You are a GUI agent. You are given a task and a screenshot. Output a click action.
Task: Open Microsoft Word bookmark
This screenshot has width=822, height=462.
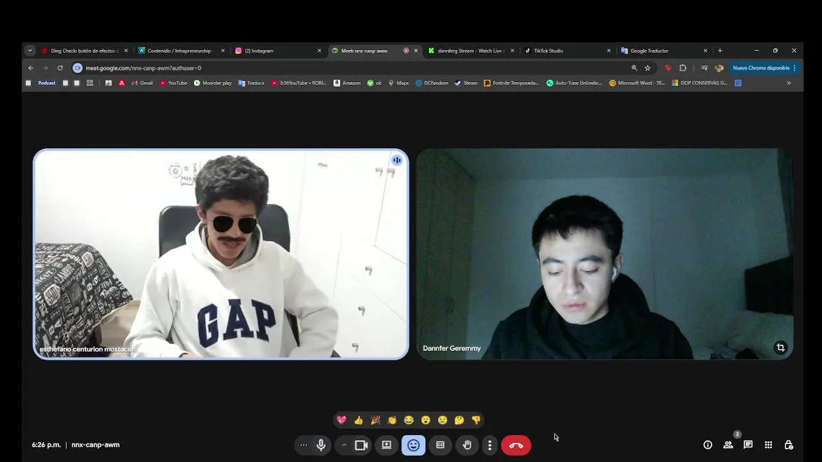[x=637, y=83]
